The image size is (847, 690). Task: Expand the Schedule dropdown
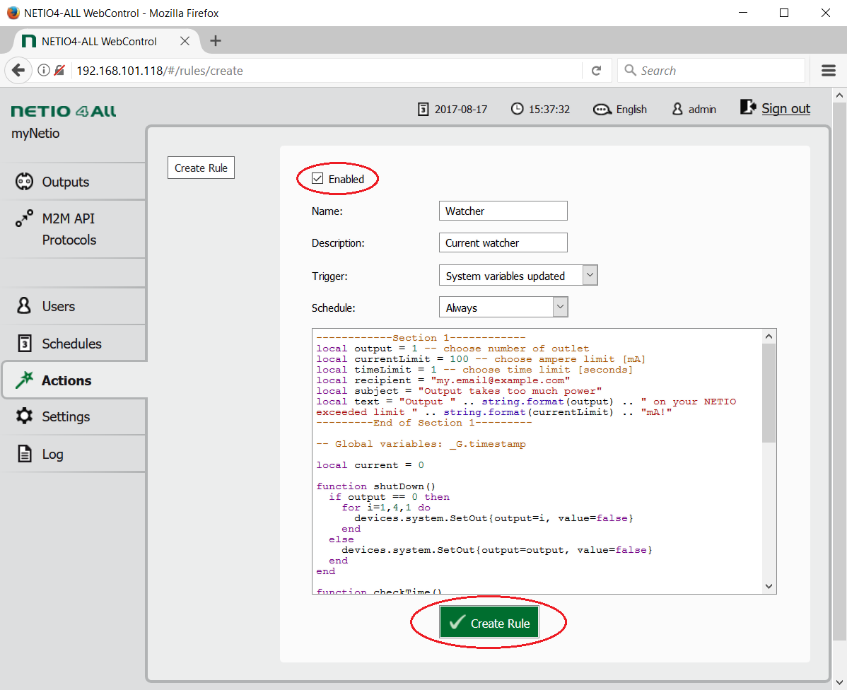coord(560,308)
